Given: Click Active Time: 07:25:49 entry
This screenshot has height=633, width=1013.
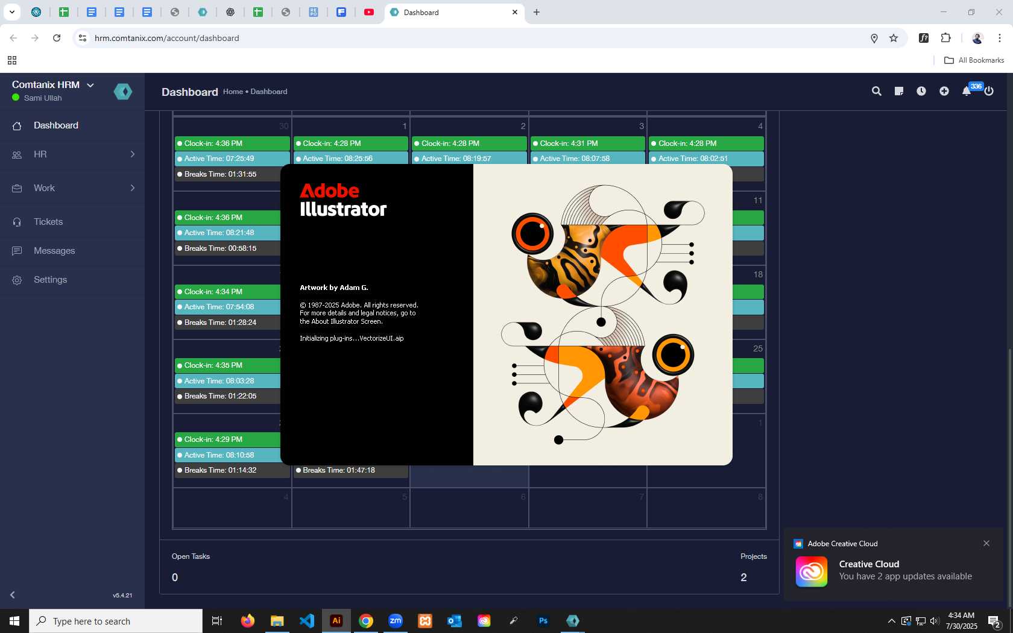Looking at the screenshot, I should 232,159.
